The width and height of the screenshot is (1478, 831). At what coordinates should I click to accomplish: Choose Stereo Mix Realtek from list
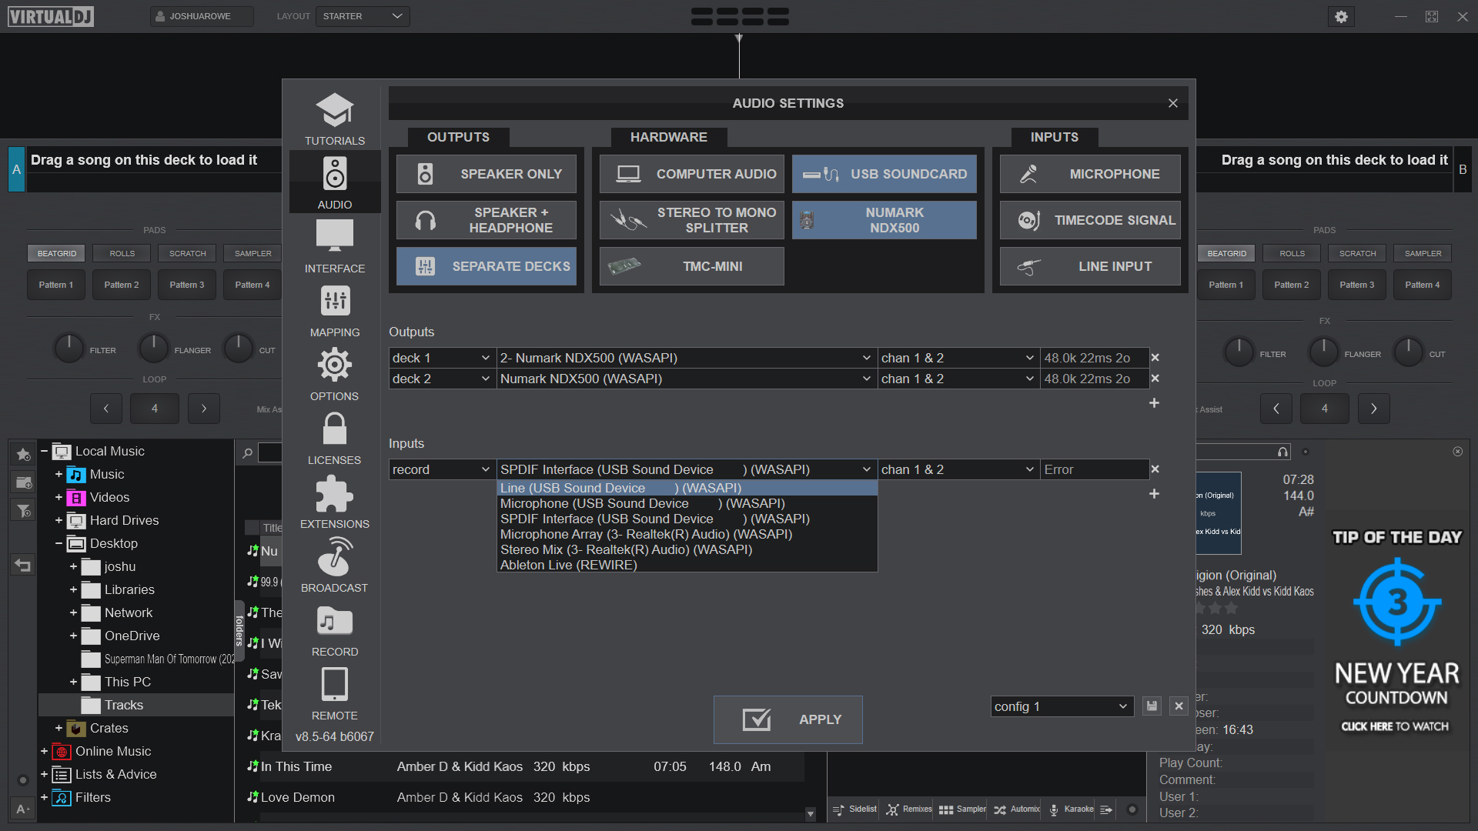click(x=687, y=549)
